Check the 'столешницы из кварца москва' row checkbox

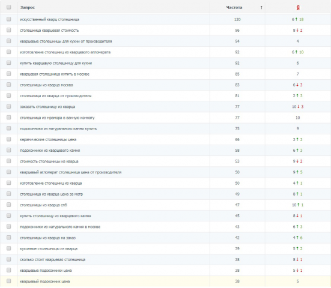(8, 85)
